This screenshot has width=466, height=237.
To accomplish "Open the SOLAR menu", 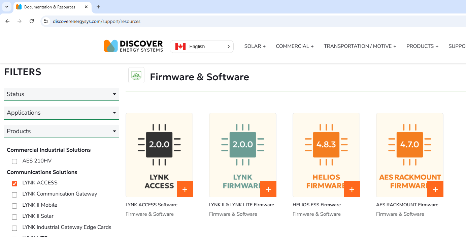I will (255, 46).
